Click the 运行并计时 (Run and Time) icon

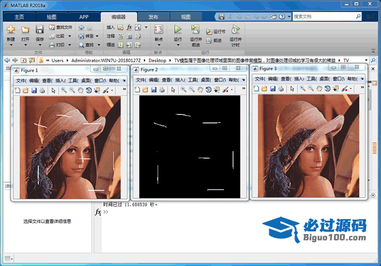click(x=235, y=29)
